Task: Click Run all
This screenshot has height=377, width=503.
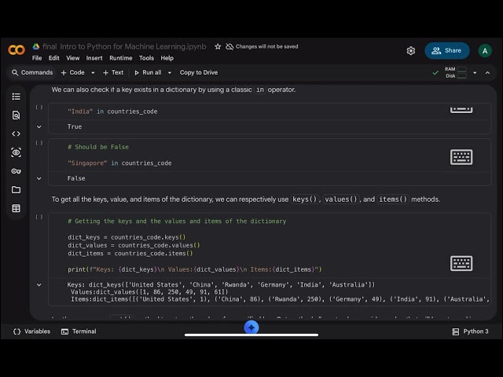Action: tap(148, 72)
